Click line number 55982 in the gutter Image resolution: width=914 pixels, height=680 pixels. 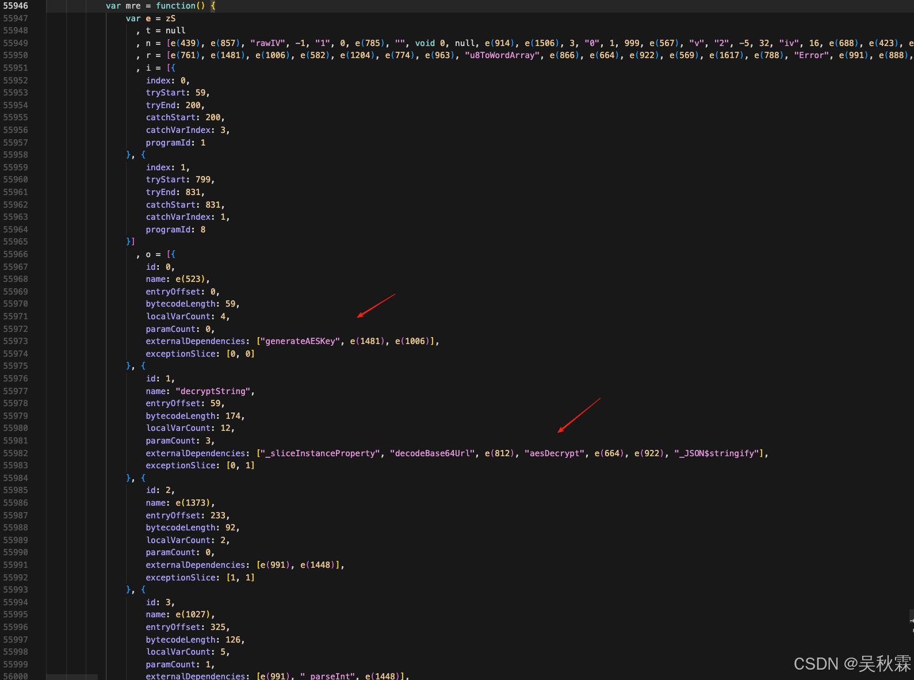(16, 453)
